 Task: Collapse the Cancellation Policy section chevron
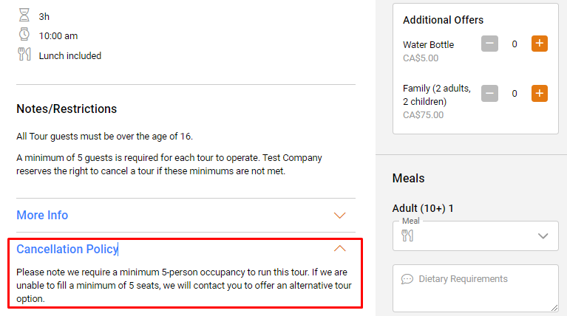coord(339,249)
